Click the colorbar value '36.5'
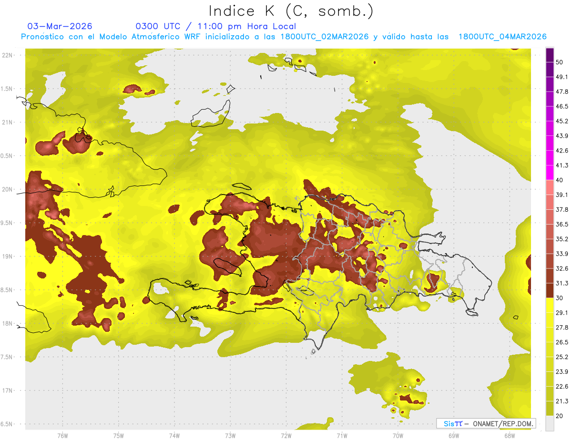The image size is (572, 442). 562,224
